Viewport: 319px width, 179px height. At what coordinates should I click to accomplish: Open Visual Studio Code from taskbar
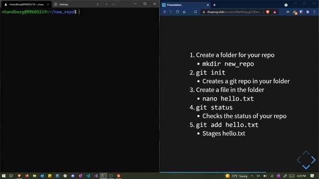pos(88,176)
